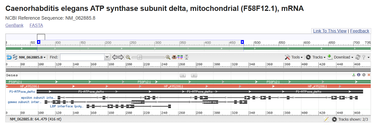The width and height of the screenshot is (376, 126).
Task: Click the Genes track info icon
Action: click(x=359, y=75)
